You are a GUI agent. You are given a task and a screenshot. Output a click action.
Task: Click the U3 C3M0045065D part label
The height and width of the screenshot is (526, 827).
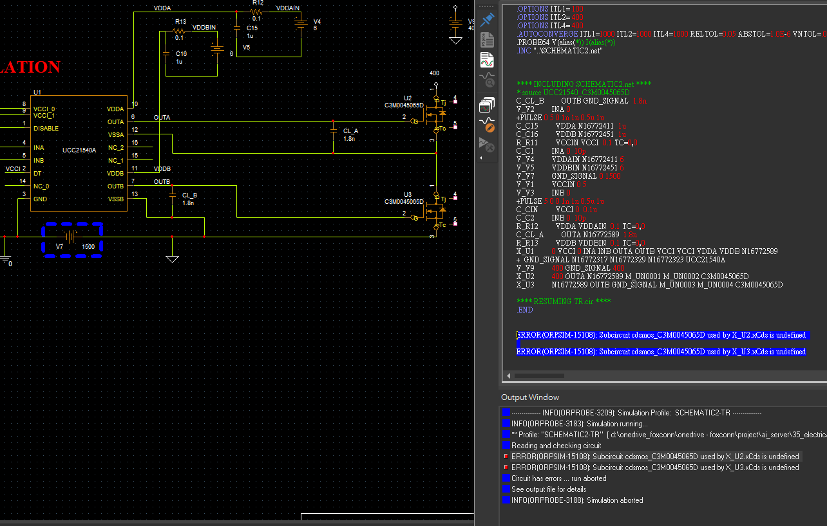pyautogui.click(x=404, y=201)
